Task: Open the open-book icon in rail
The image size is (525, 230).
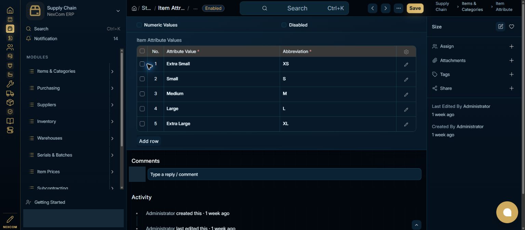Action: (x=10, y=121)
